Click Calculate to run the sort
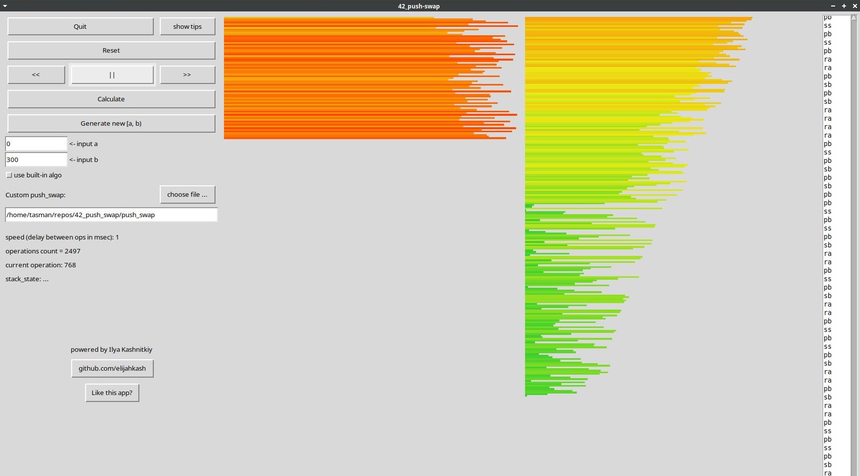Viewport: 860px width, 476px height. pyautogui.click(x=111, y=99)
